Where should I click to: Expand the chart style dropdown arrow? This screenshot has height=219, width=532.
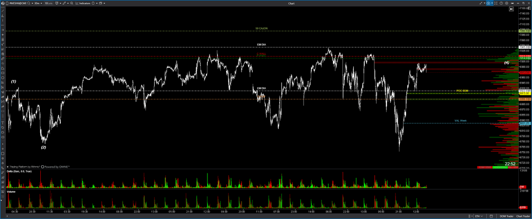click(x=60, y=3)
